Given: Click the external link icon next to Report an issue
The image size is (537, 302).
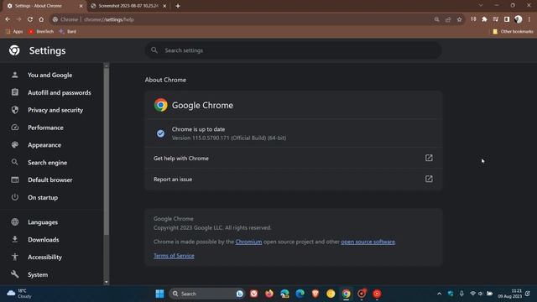Looking at the screenshot, I should (429, 179).
